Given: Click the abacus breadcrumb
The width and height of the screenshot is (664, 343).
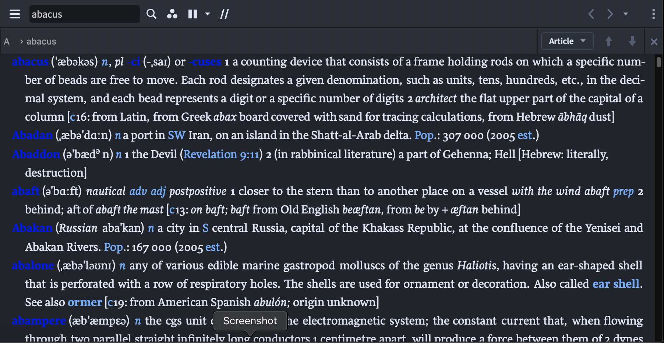Looking at the screenshot, I should point(41,42).
